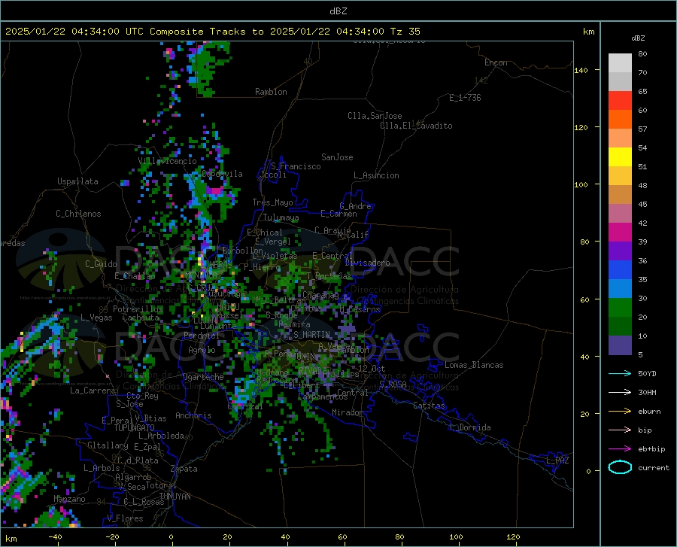This screenshot has width=677, height=547.
Task: Click the L_PAZ label at right
Action: 557,460
